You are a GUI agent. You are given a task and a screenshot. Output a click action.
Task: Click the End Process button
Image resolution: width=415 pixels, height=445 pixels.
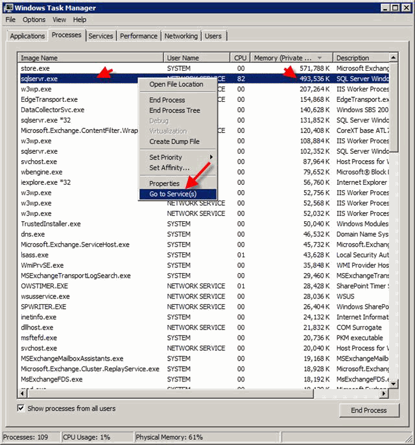tap(369, 410)
